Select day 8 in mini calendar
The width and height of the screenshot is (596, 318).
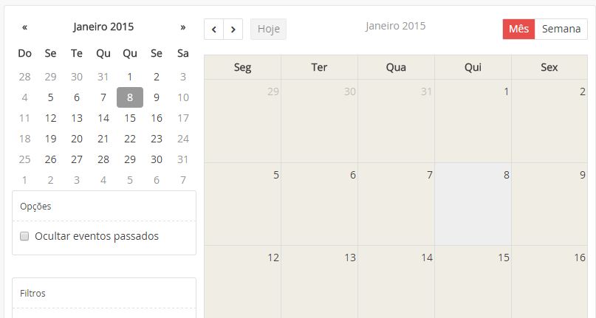click(x=130, y=97)
